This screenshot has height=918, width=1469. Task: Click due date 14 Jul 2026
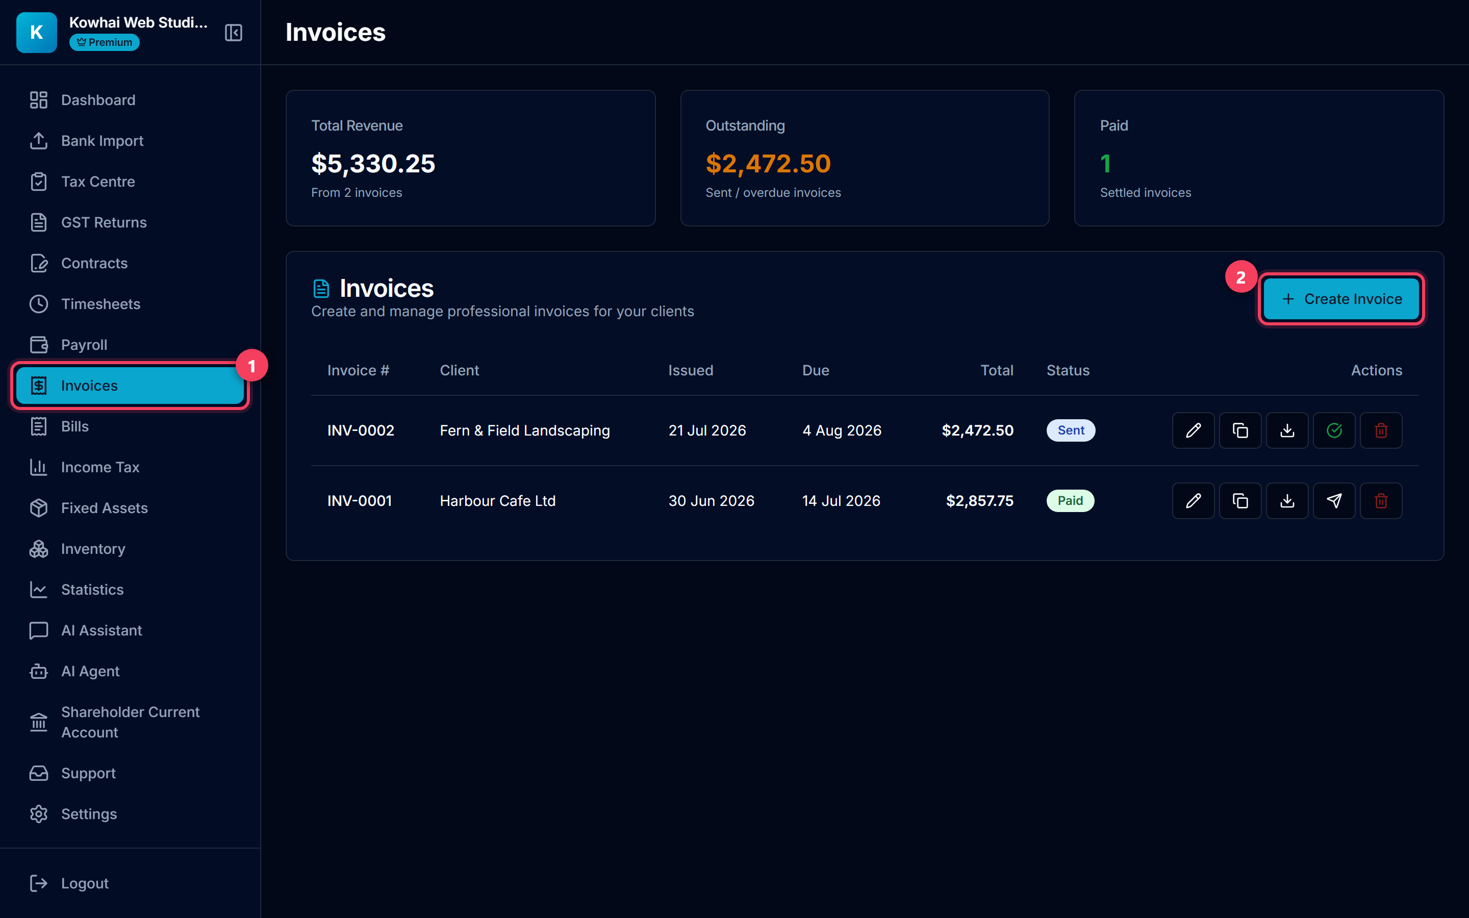(x=841, y=501)
